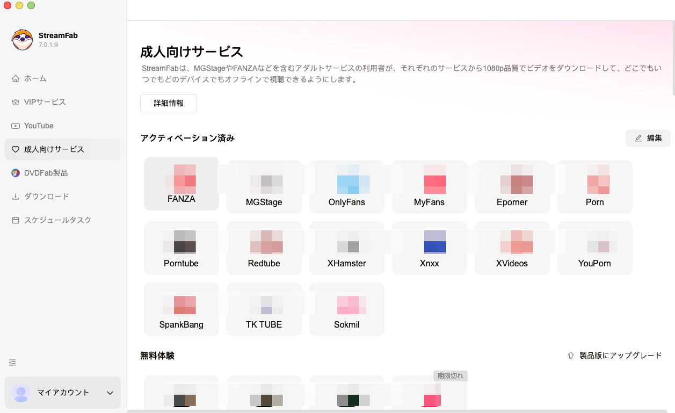675x413 pixels.
Task: Open the SpankBang service tile
Action: pyautogui.click(x=182, y=309)
